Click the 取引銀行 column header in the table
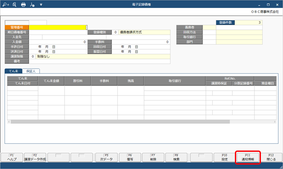This screenshot has width=283, height=169. tap(175, 81)
